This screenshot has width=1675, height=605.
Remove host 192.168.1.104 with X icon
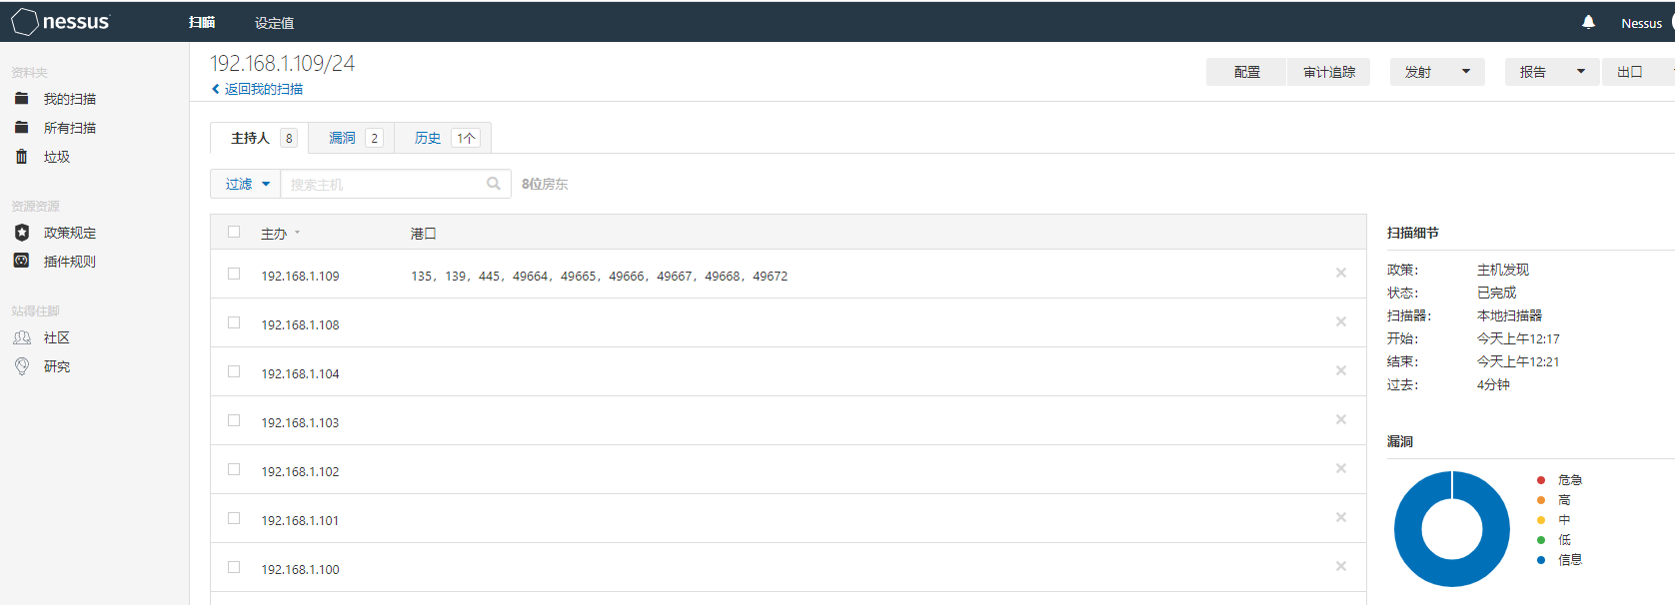click(1341, 370)
